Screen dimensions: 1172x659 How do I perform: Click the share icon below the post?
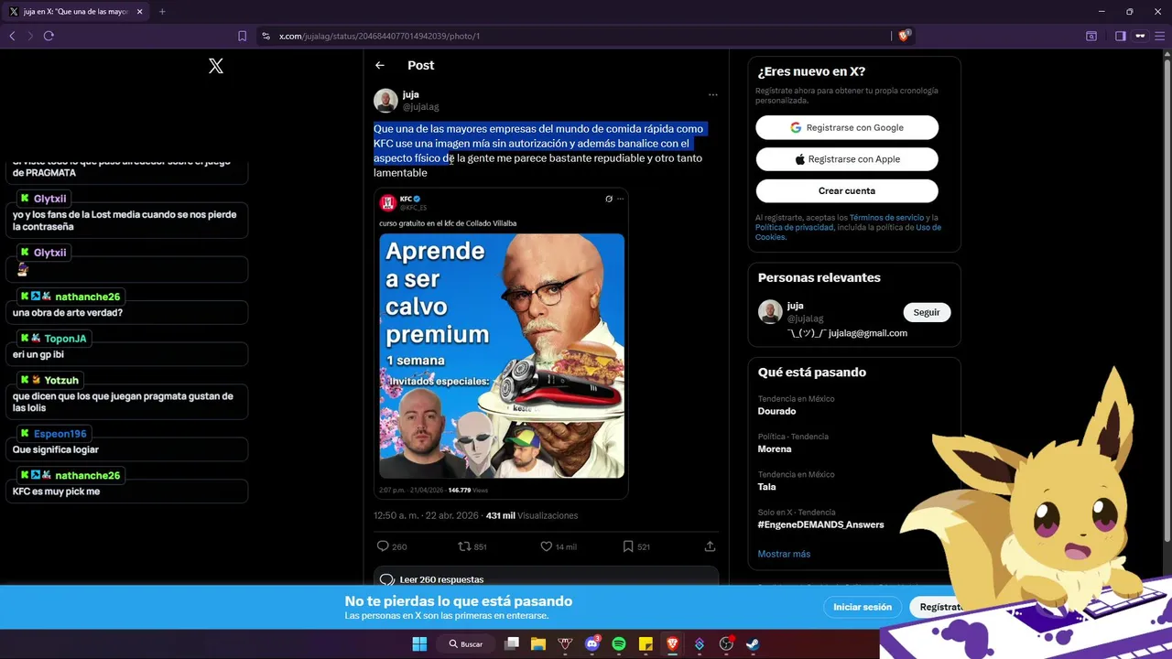point(710,546)
